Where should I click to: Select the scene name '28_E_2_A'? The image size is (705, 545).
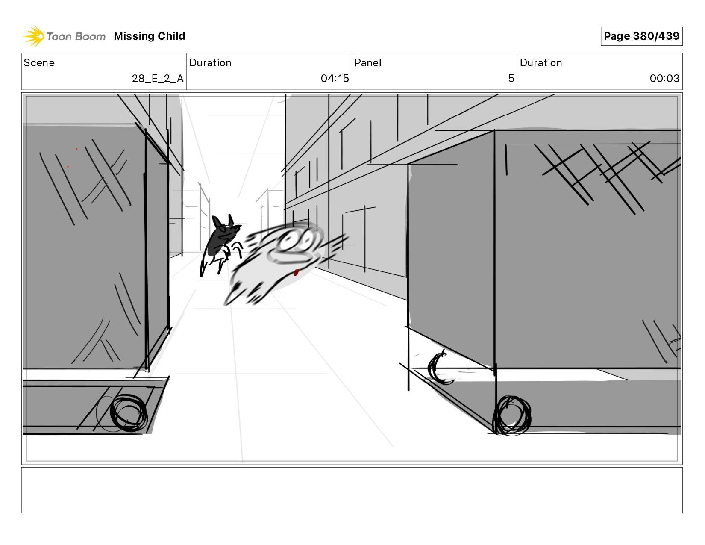158,79
